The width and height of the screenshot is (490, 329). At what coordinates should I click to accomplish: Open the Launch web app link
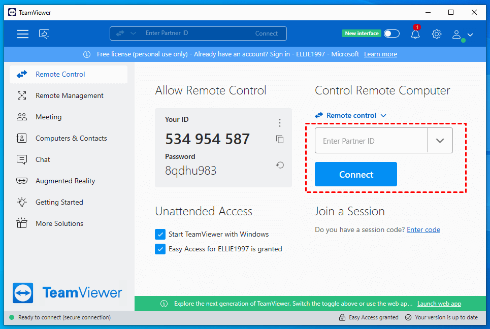pos(439,304)
